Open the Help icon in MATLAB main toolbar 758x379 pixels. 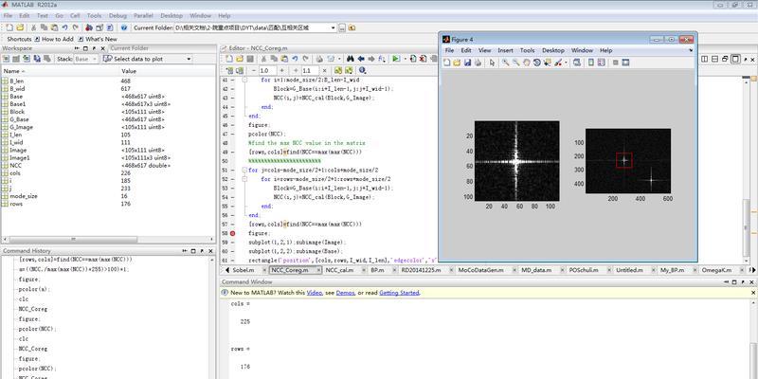pyautogui.click(x=124, y=28)
